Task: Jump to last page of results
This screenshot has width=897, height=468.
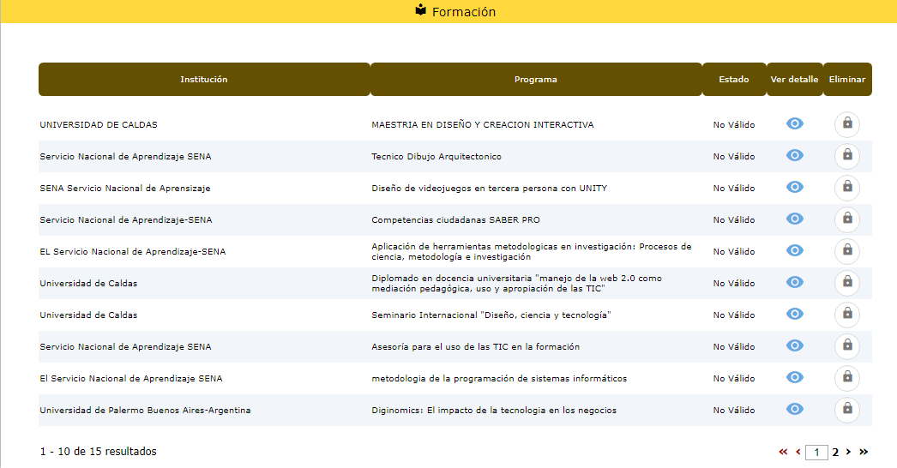Action: (x=864, y=452)
